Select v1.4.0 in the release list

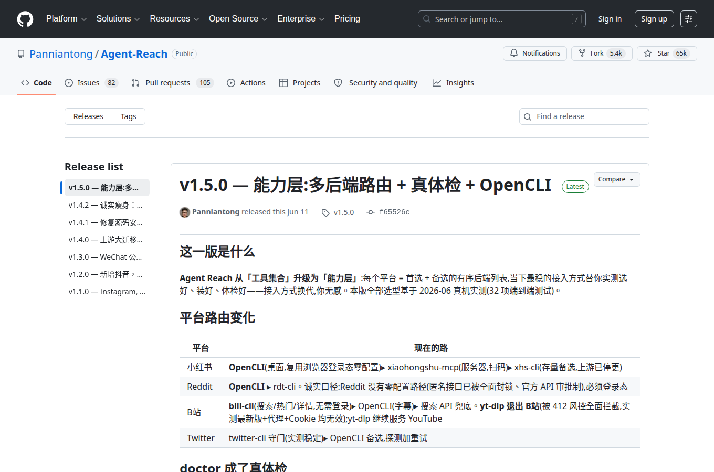click(107, 240)
